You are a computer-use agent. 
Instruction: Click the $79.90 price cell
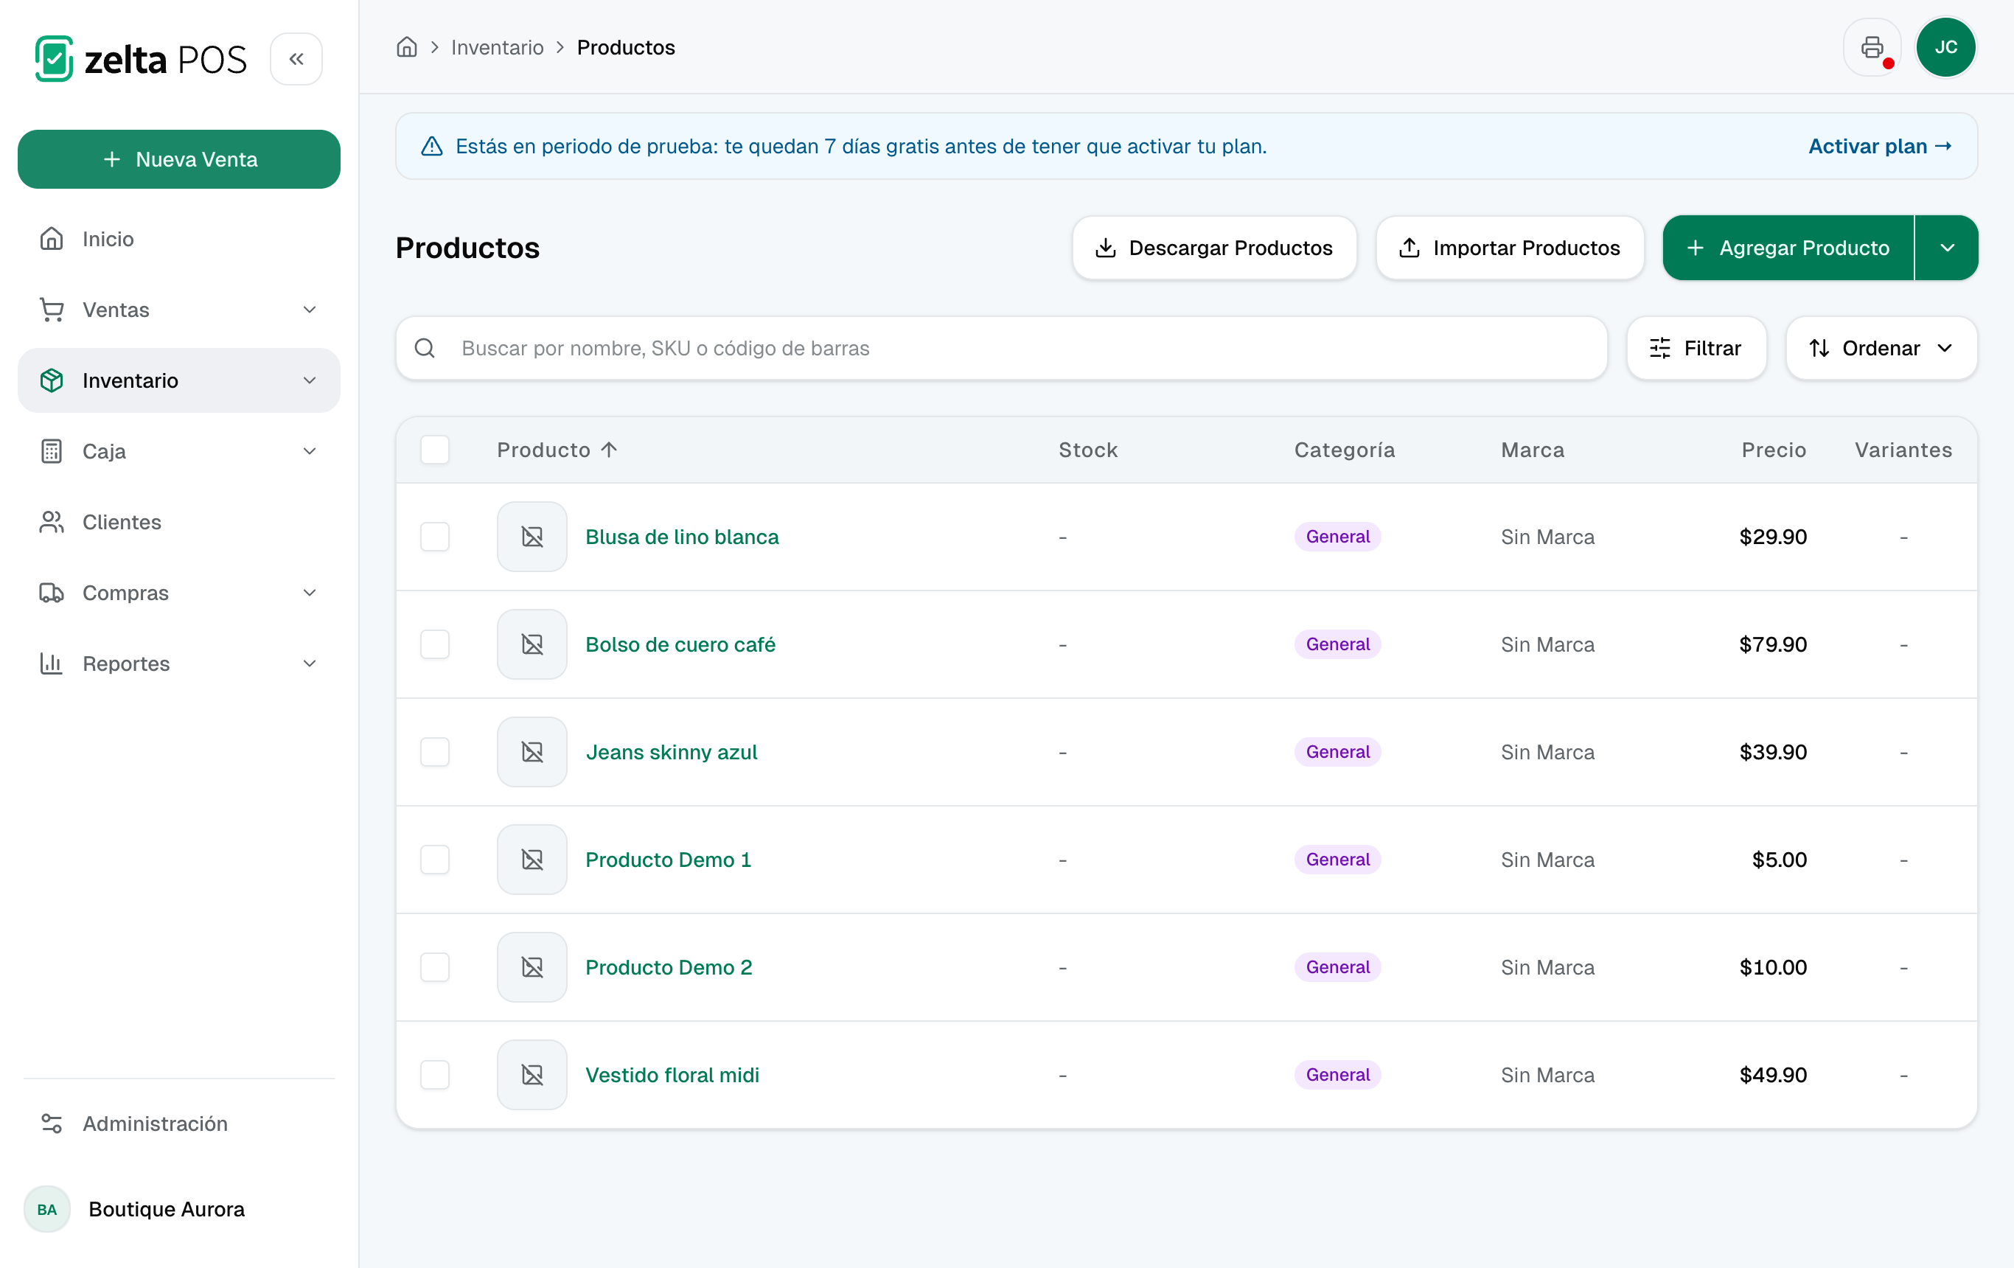1773,644
